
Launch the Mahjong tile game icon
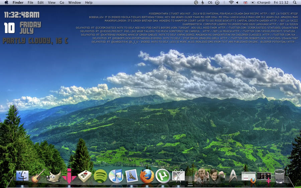coord(85,176)
